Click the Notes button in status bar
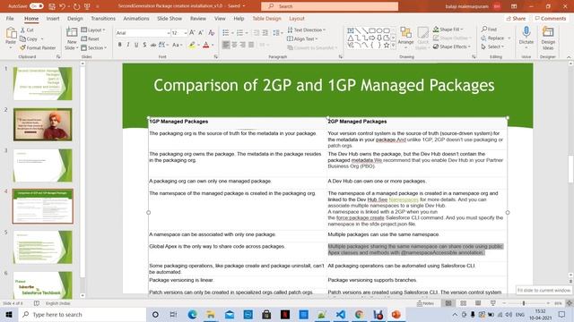The height and width of the screenshot is (322, 574). pyautogui.click(x=425, y=303)
